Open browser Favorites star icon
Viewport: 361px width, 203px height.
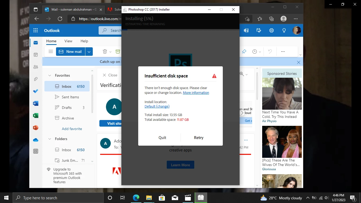click(260, 19)
